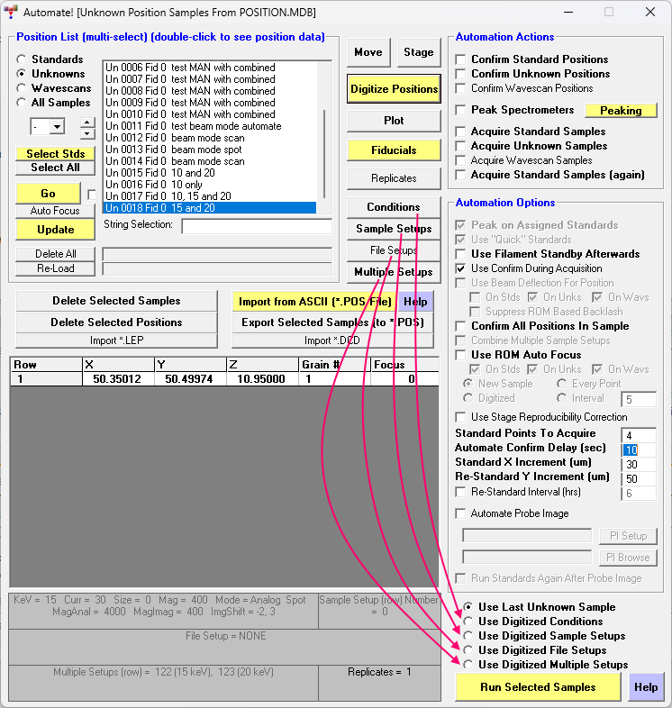
Task: Click the yellow Peaking button
Action: pyautogui.click(x=621, y=111)
